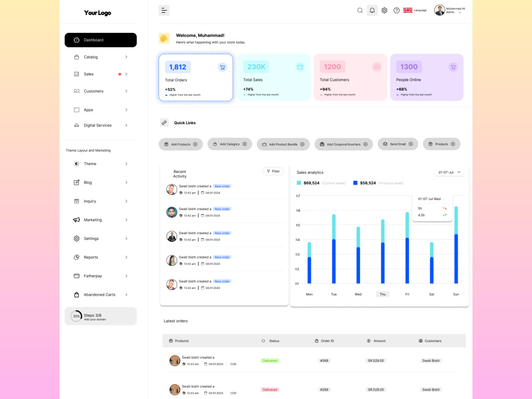Click the hamburger menu toggle icon
The height and width of the screenshot is (399, 532).
(164, 11)
